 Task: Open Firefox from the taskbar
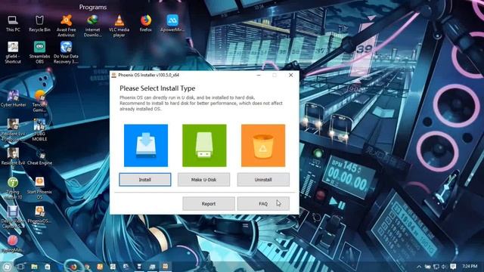pyautogui.click(x=73, y=267)
